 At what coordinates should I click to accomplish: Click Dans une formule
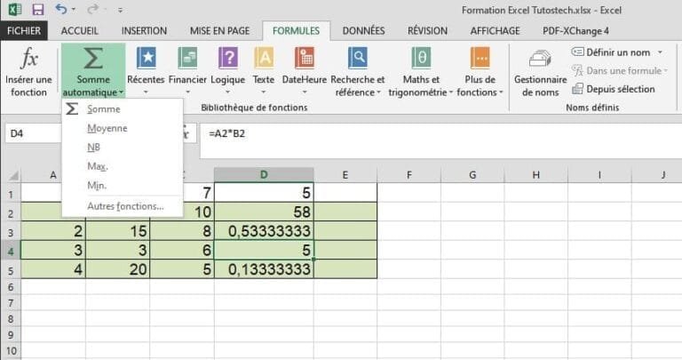pyautogui.click(x=619, y=70)
